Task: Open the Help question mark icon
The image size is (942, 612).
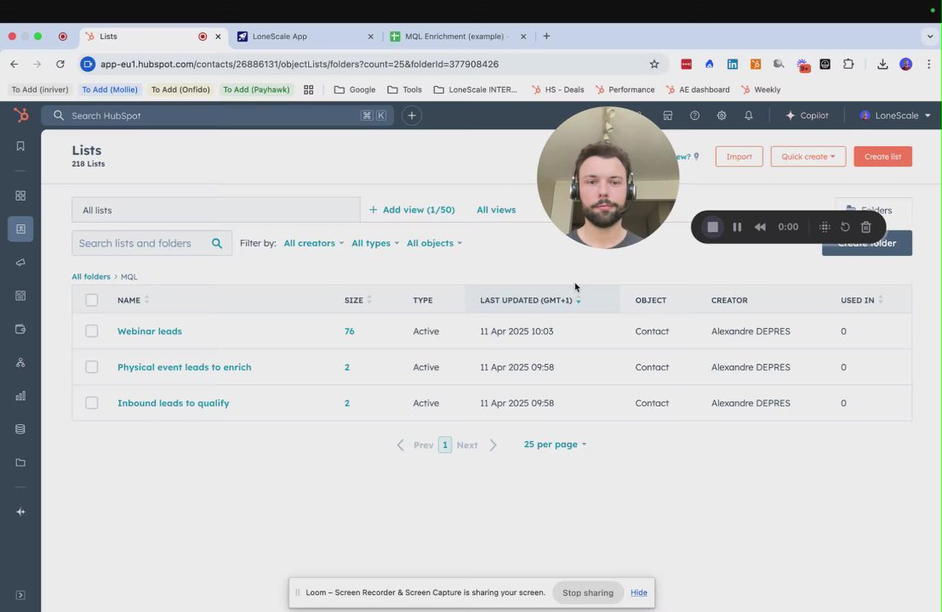Action: (694, 116)
